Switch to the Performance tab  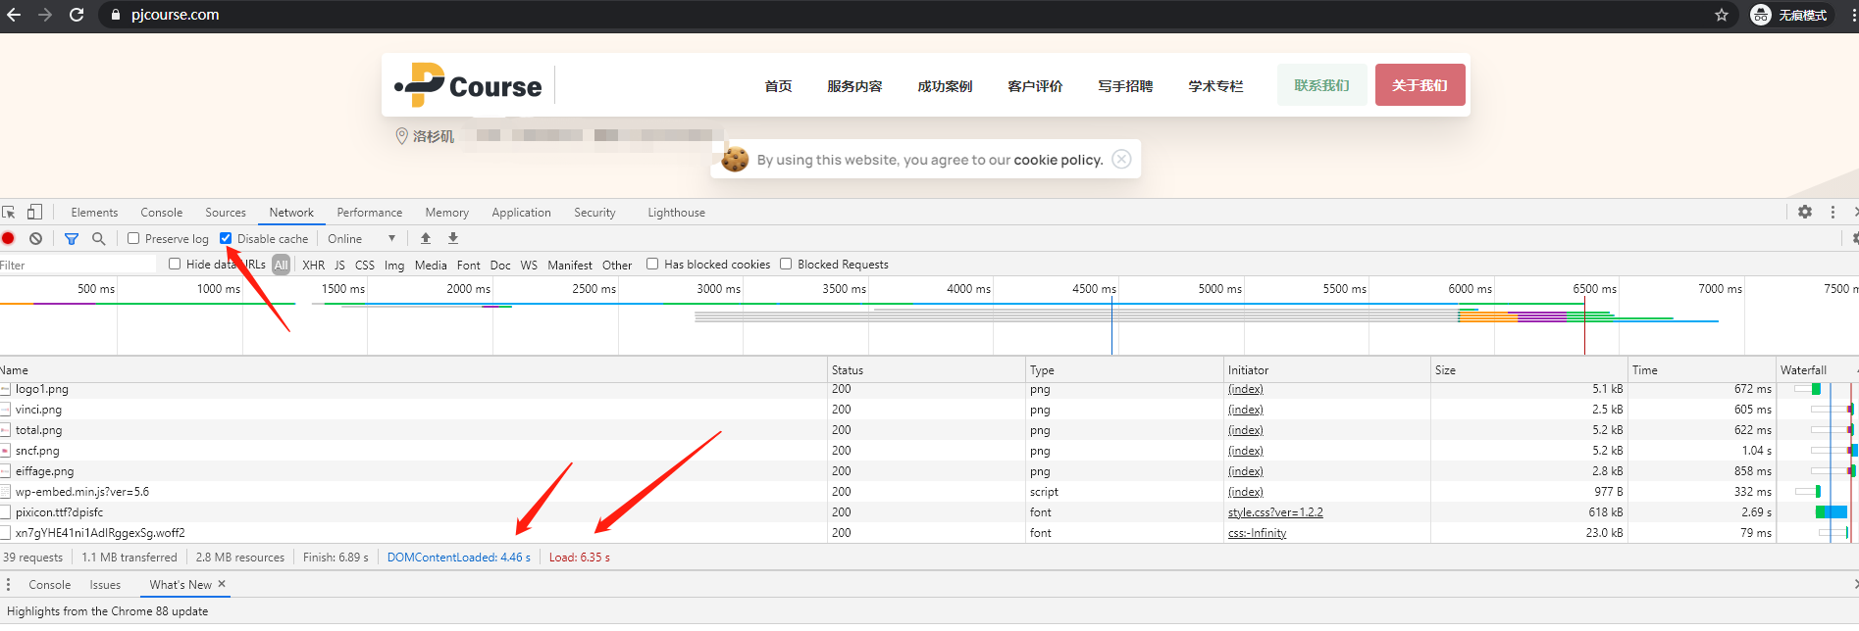(369, 213)
